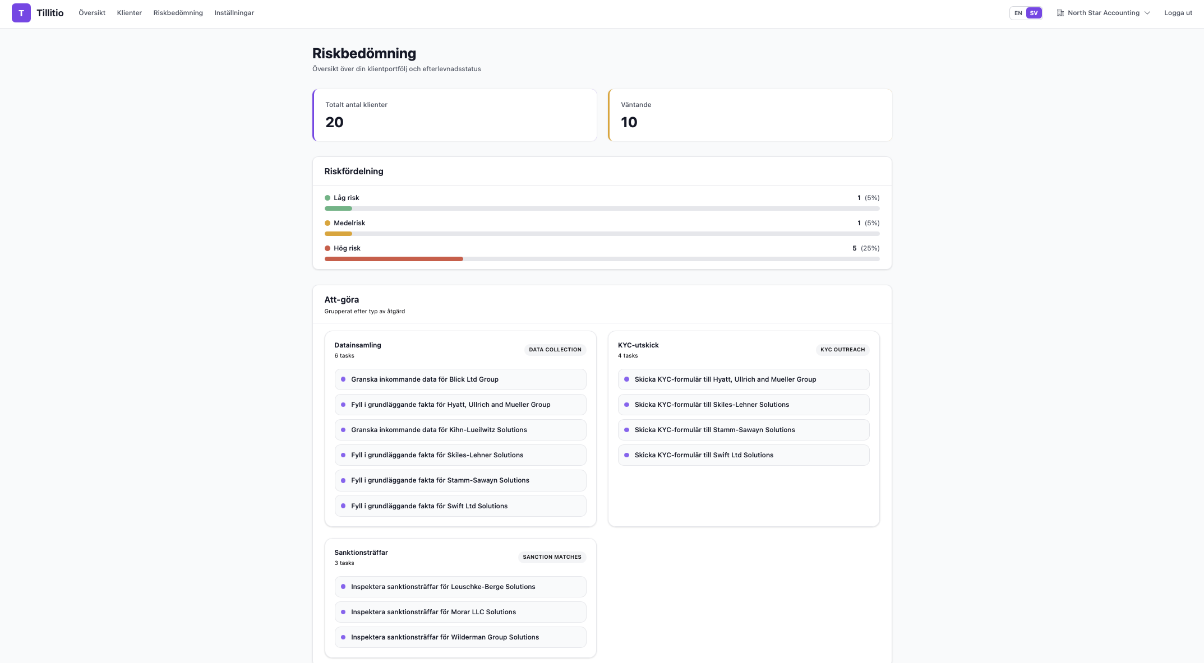Open Inställningar from the top navigation
The image size is (1204, 663).
click(234, 12)
